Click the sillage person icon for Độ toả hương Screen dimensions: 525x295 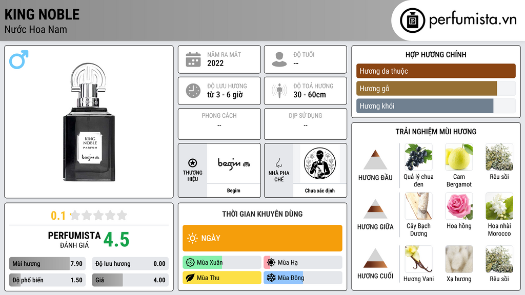(279, 91)
